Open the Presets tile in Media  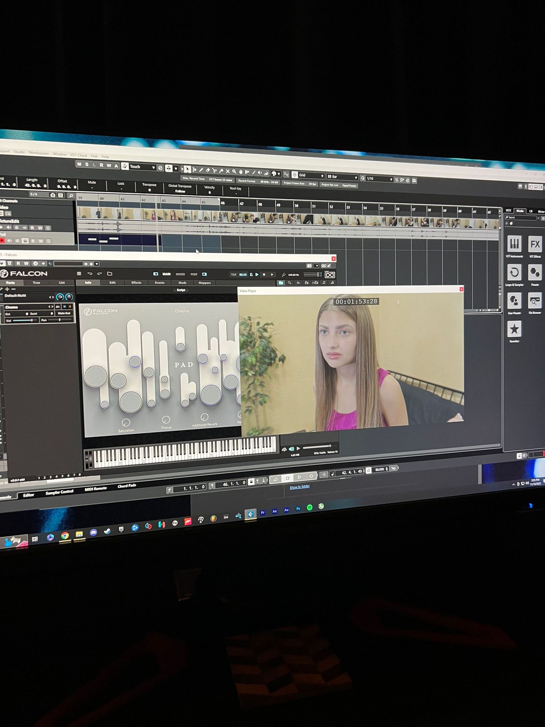(x=535, y=272)
